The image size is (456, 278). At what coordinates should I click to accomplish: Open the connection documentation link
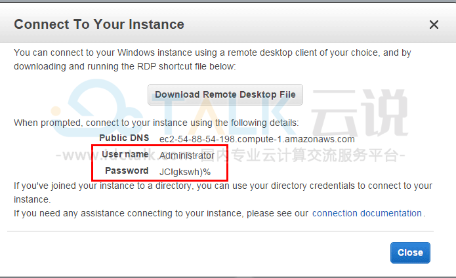(x=367, y=213)
